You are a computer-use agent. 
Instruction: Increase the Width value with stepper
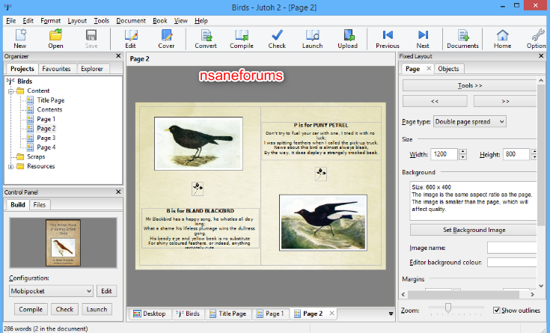pos(463,152)
